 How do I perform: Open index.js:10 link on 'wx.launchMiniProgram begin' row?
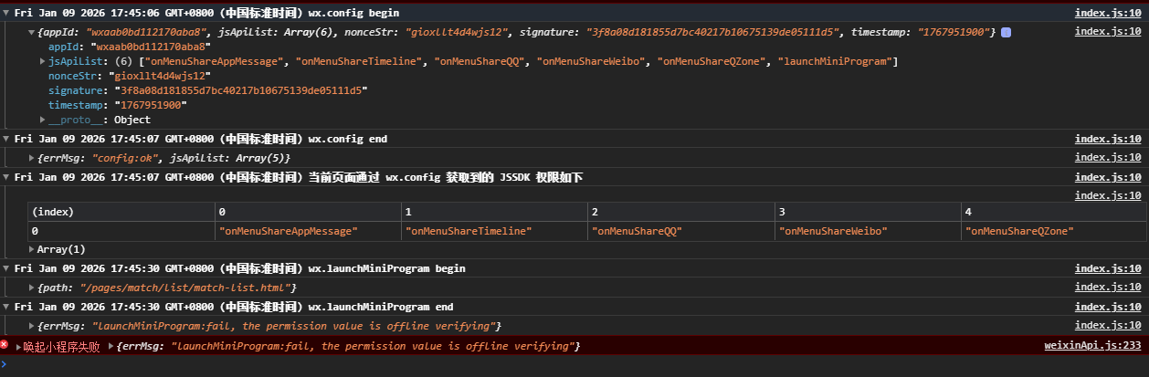1108,268
